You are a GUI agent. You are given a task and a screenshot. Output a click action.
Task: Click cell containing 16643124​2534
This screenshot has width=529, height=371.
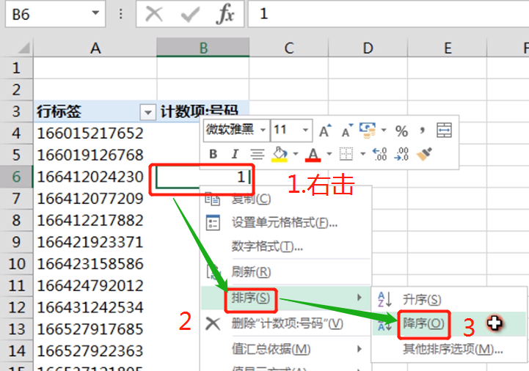95,308
